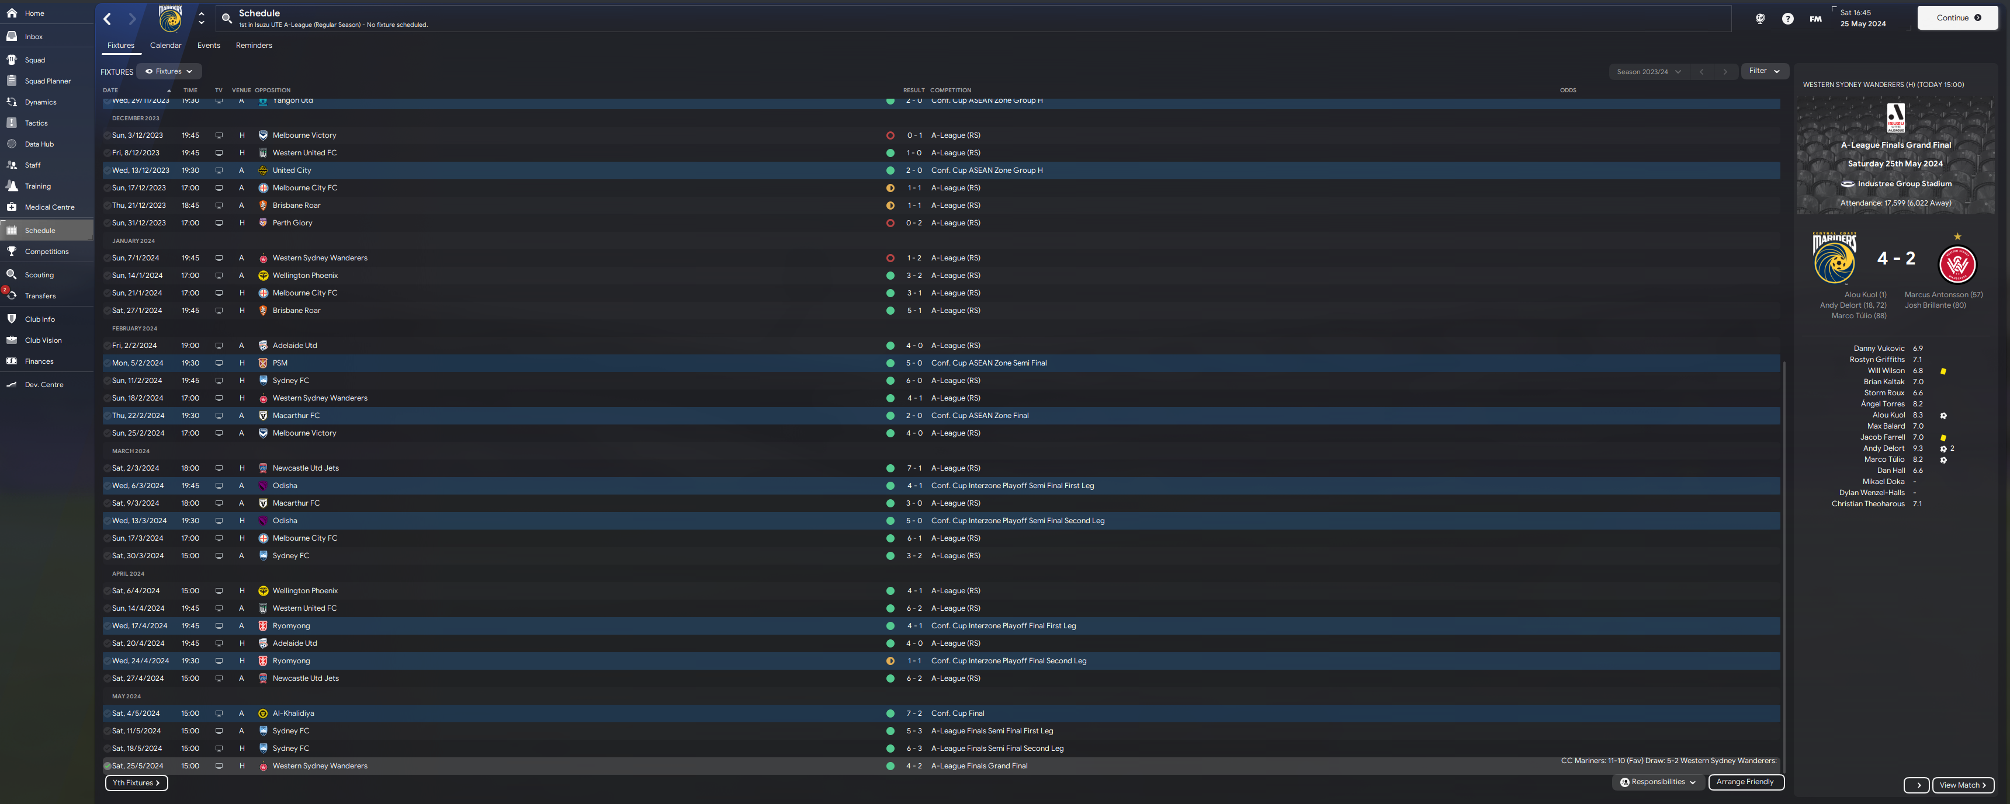Tick the Fri, 2/2/2024 row selector
The image size is (2010, 804).
[x=108, y=346]
